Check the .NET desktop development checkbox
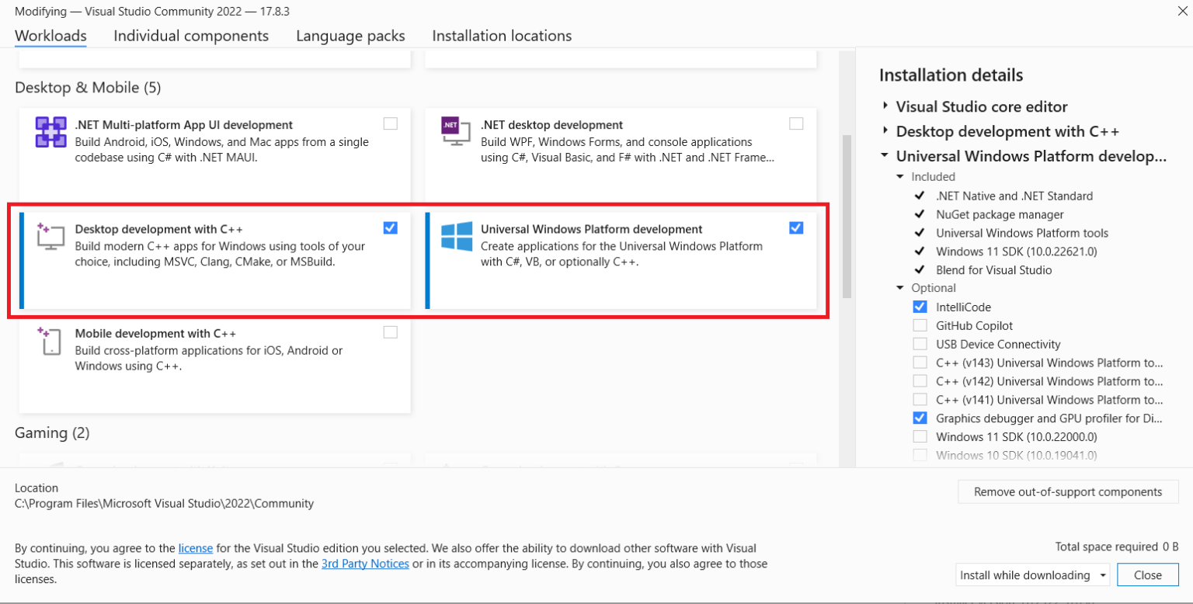The width and height of the screenshot is (1193, 604). point(796,123)
